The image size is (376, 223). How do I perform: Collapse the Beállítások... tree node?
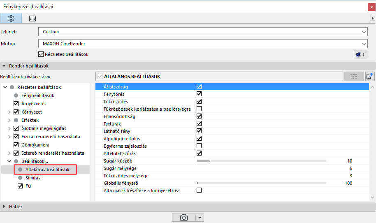(9, 161)
